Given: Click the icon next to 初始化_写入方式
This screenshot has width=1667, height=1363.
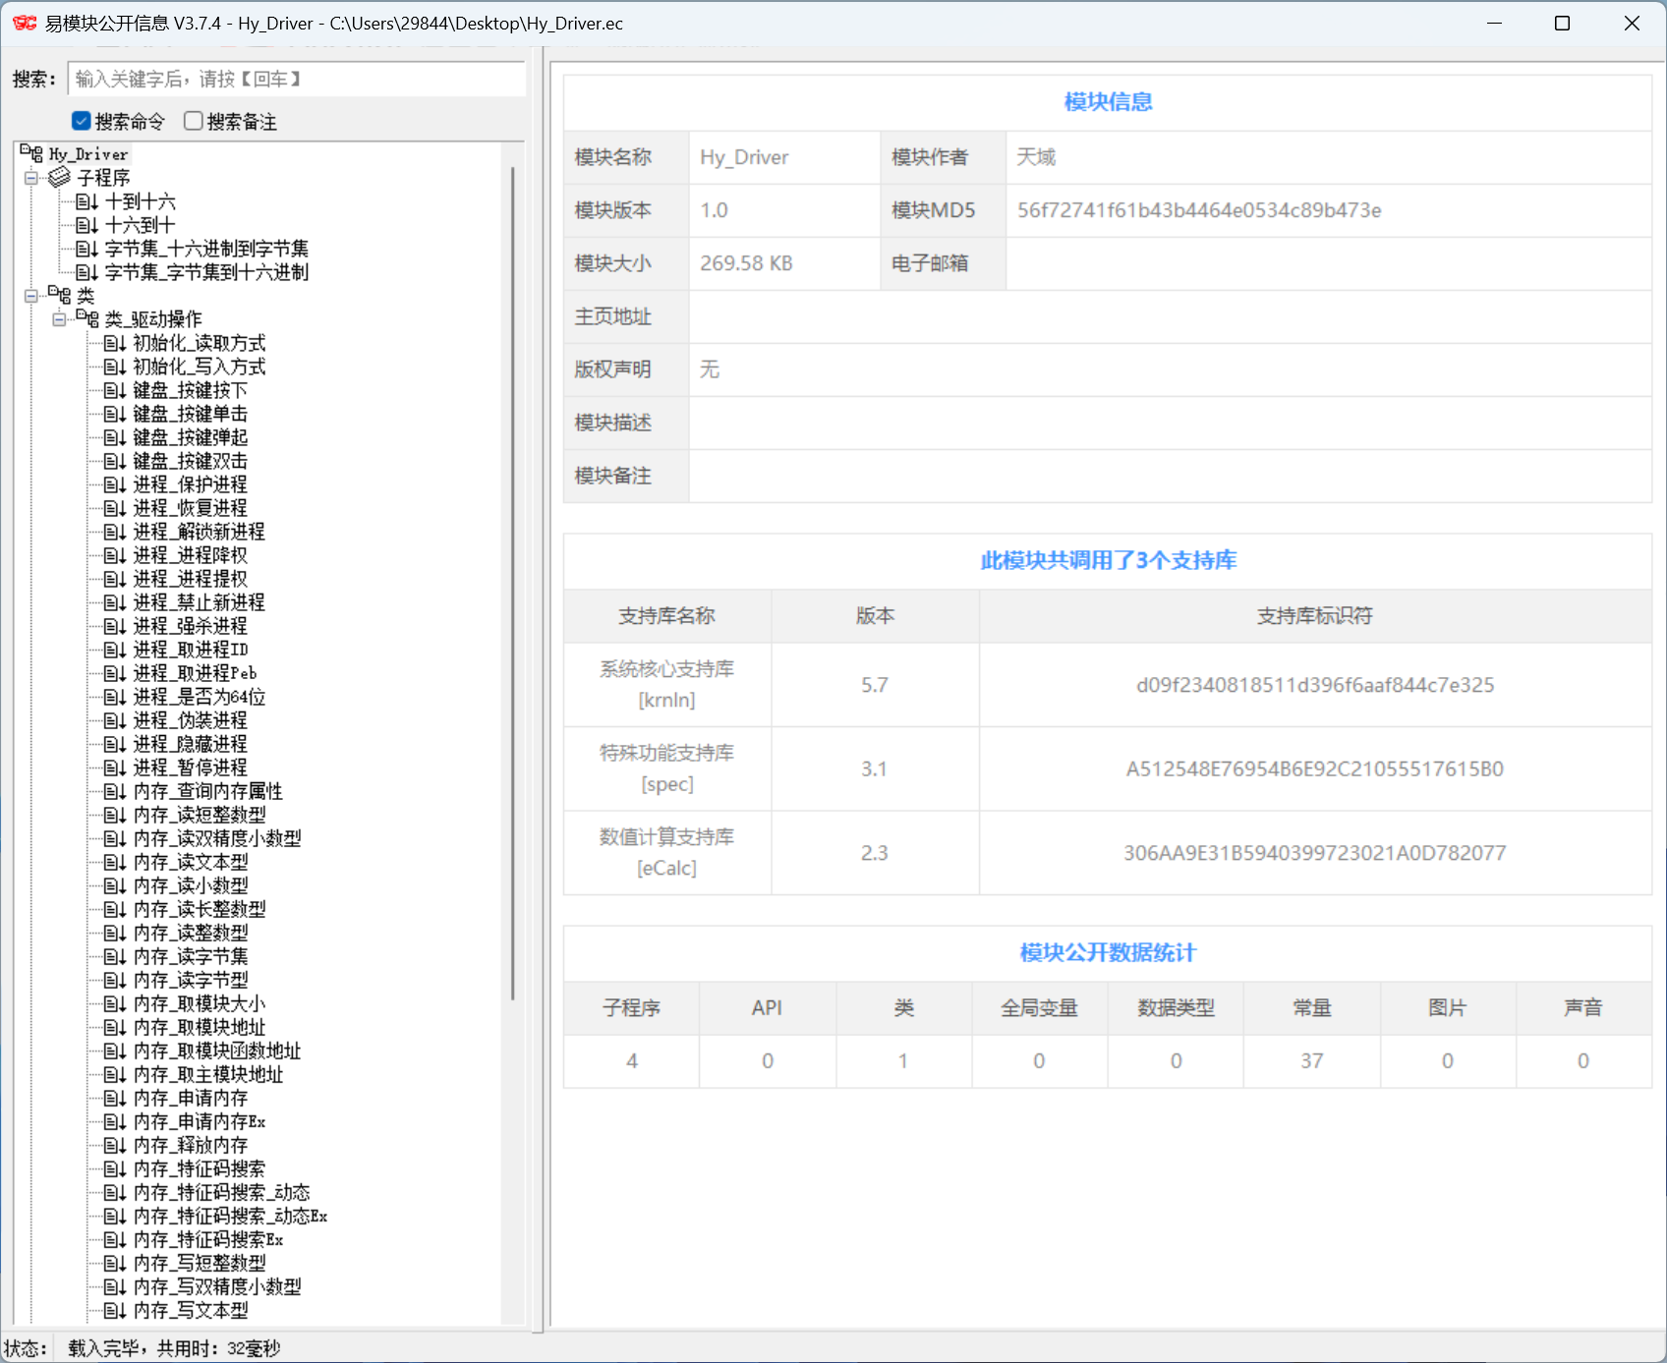Looking at the screenshot, I should [x=115, y=367].
